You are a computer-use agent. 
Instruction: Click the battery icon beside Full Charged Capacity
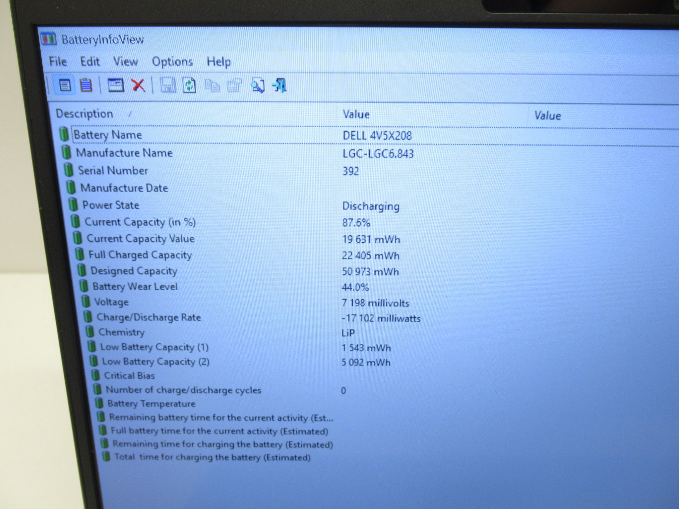(x=80, y=254)
